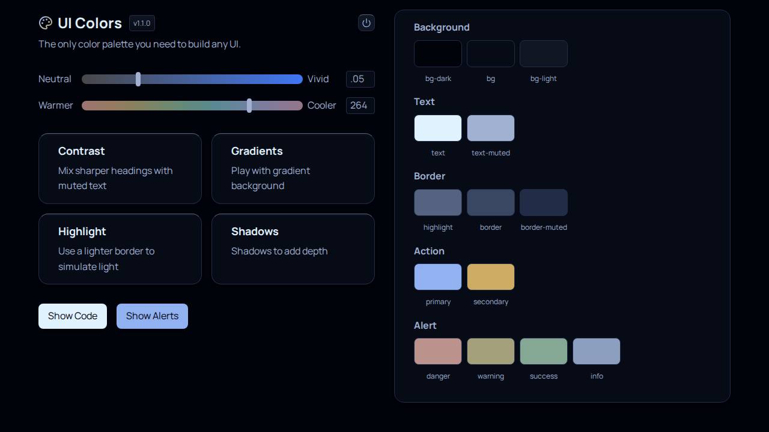Pick the secondary action swatch
This screenshot has height=432, width=769.
pyautogui.click(x=490, y=277)
